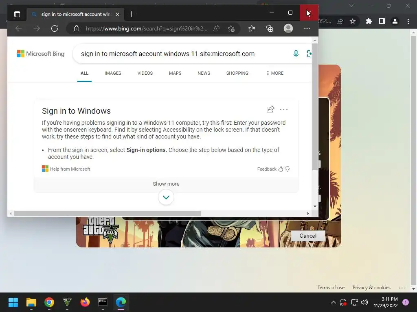Share the Sign in to Windows answer
Image resolution: width=417 pixels, height=312 pixels.
(270, 109)
